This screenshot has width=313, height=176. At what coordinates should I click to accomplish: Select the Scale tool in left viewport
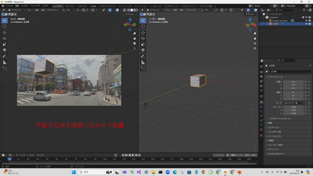pyautogui.click(x=5, y=44)
